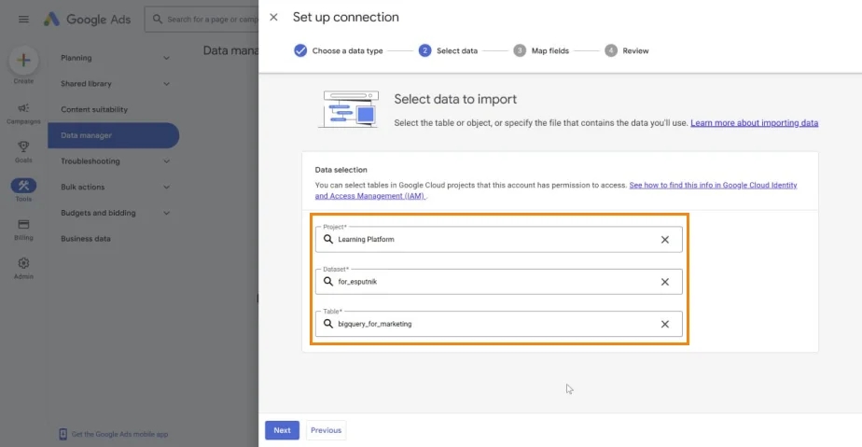This screenshot has width=862, height=447.
Task: Click the Data selection heading text
Action: pos(341,170)
